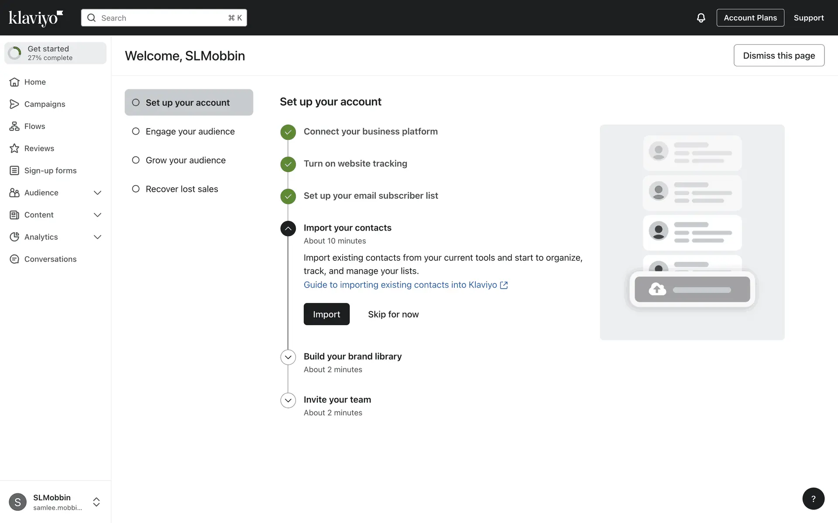Click the Reviews star icon
Image resolution: width=838 pixels, height=523 pixels.
point(14,149)
